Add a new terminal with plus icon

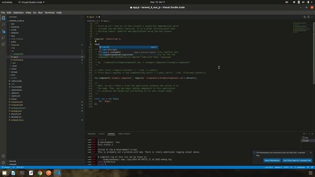304,134
